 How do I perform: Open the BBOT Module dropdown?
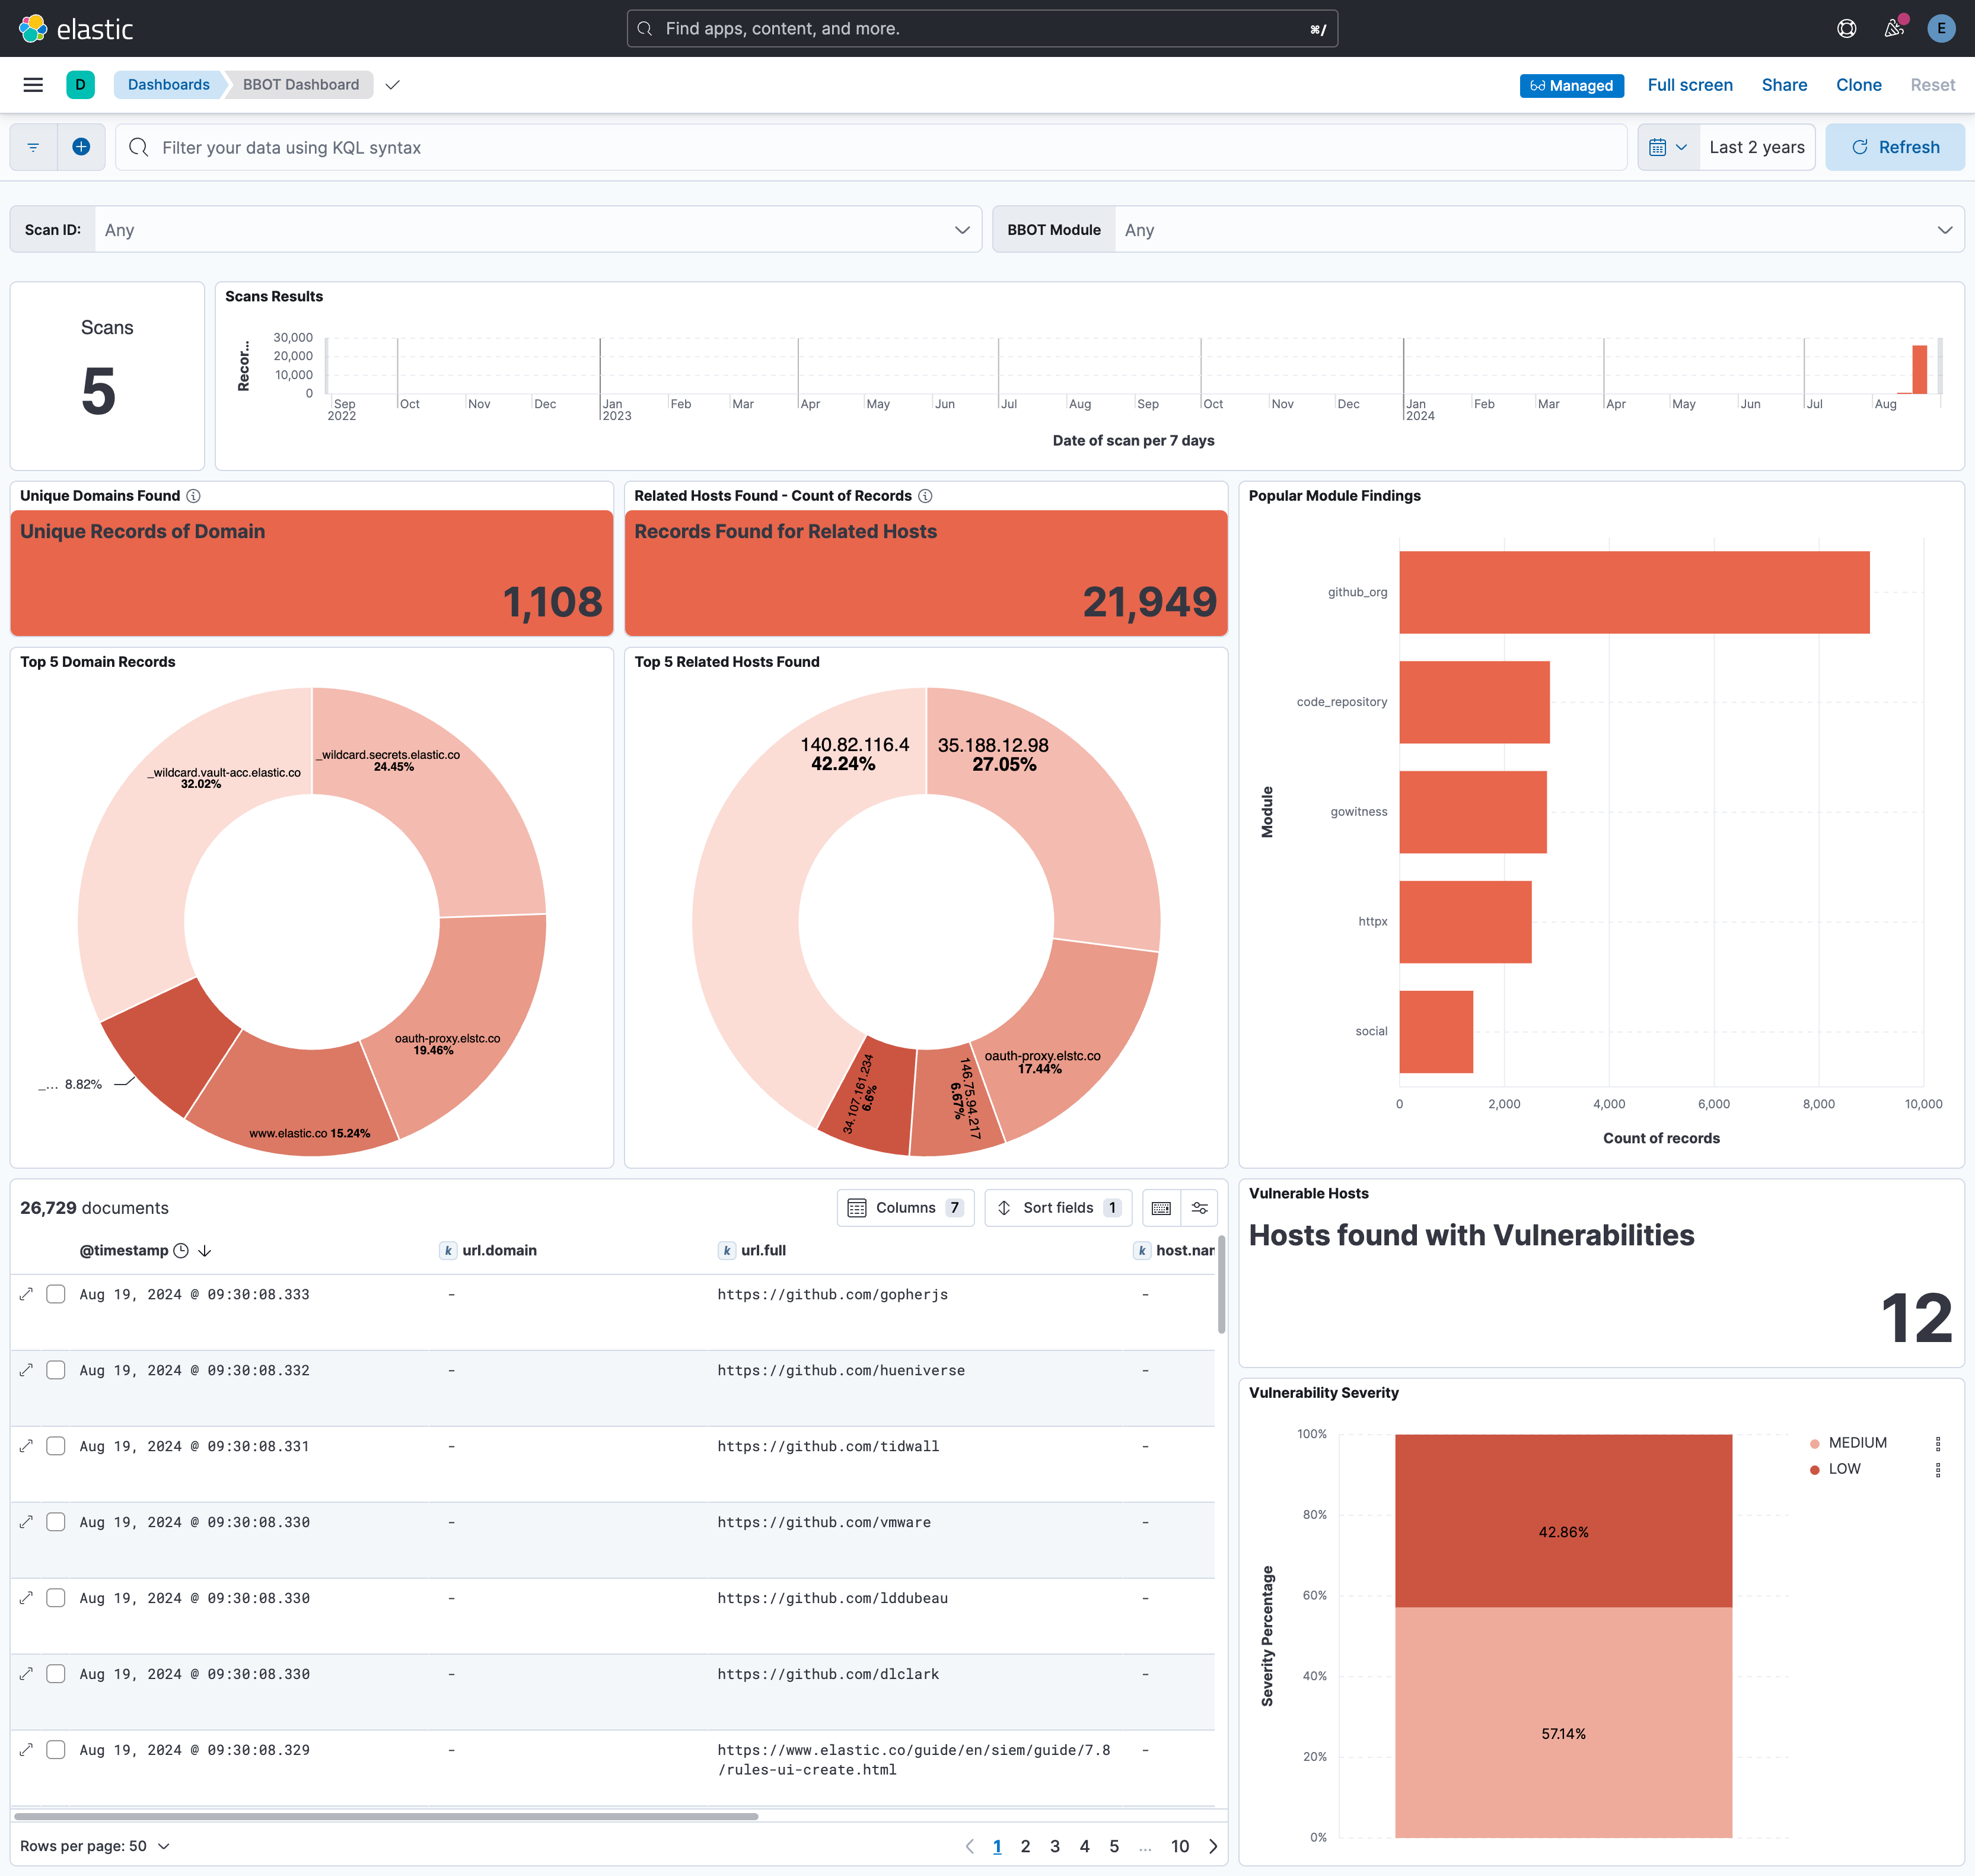(1539, 230)
